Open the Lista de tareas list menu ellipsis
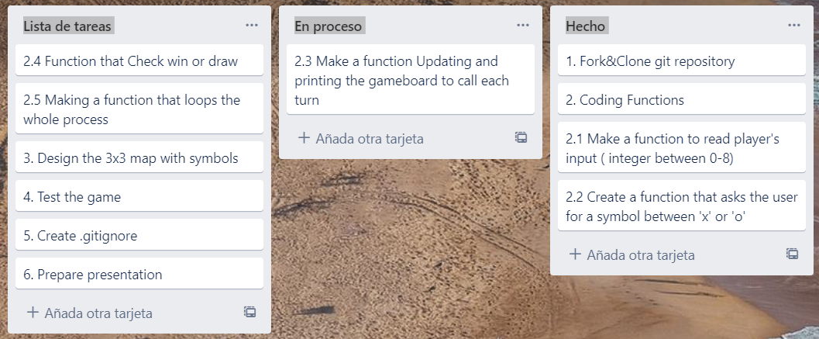 point(252,25)
